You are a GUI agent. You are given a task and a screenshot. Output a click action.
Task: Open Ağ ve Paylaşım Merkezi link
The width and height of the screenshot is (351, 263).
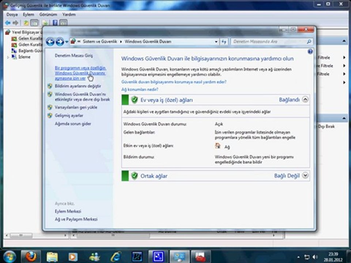76,220
